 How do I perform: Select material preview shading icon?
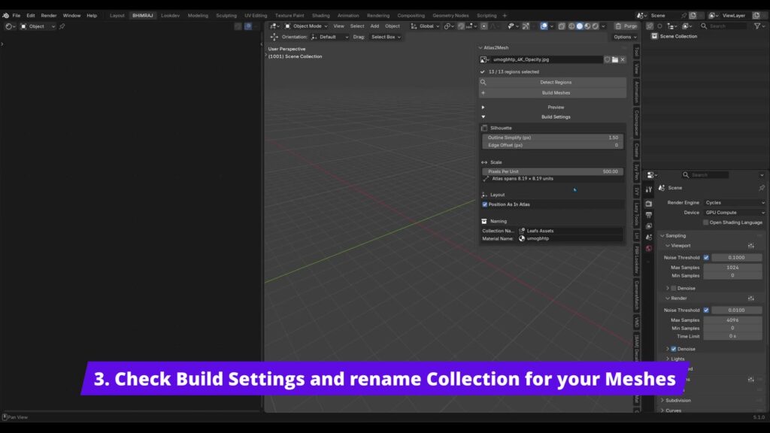(587, 26)
